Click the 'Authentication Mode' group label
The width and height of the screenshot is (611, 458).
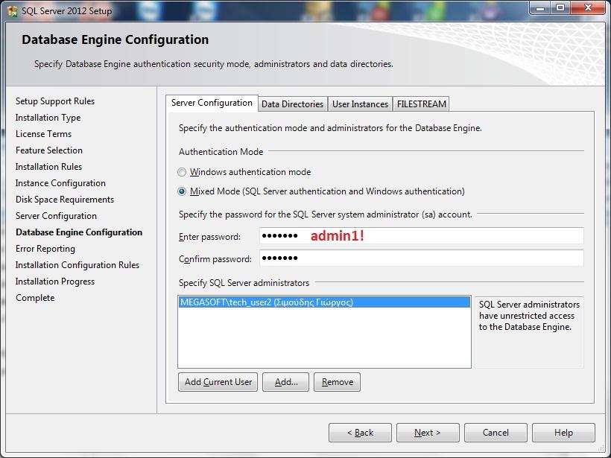[x=221, y=151]
